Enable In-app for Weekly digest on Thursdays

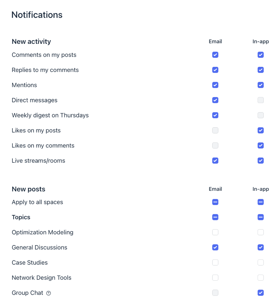coord(261,115)
